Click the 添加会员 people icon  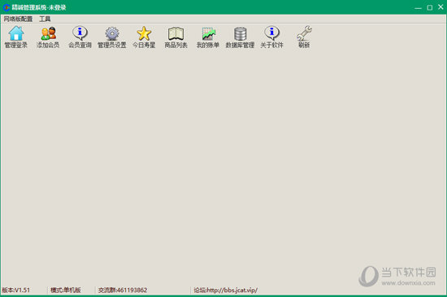click(48, 33)
